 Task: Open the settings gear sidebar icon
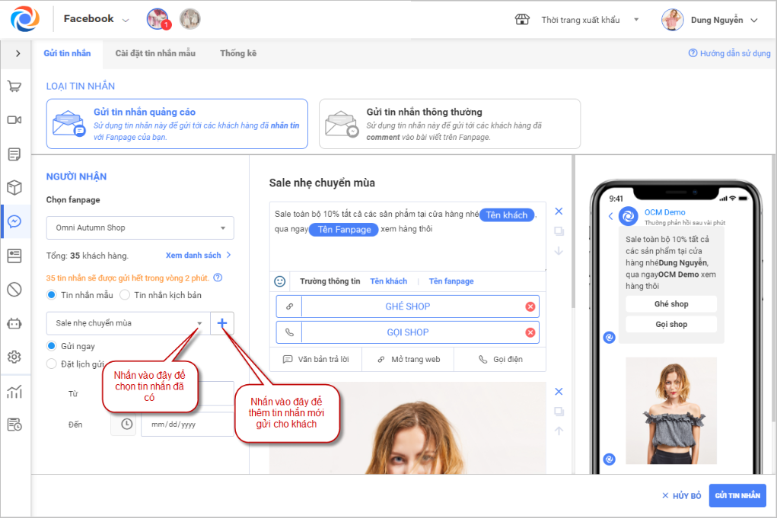pyautogui.click(x=14, y=357)
